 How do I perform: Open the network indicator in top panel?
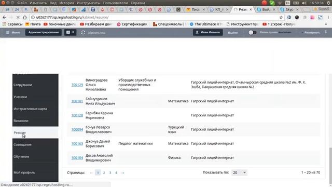(x=280, y=3)
